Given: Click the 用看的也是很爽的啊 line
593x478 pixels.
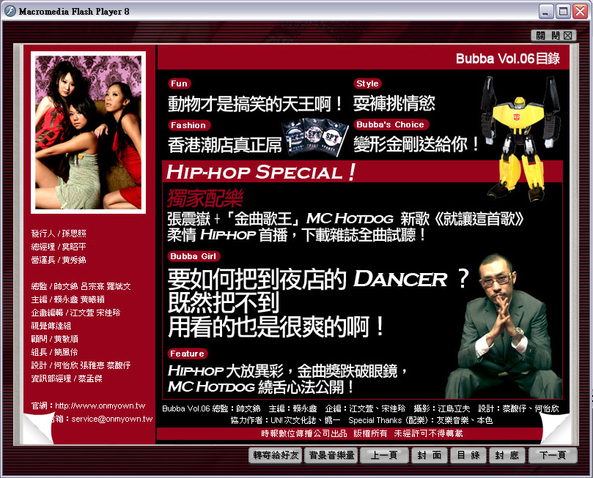Looking at the screenshot, I should (x=276, y=326).
